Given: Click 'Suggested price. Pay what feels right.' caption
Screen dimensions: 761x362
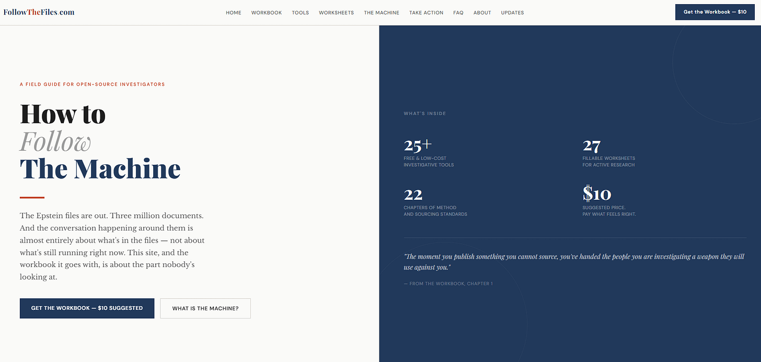Looking at the screenshot, I should (x=609, y=211).
